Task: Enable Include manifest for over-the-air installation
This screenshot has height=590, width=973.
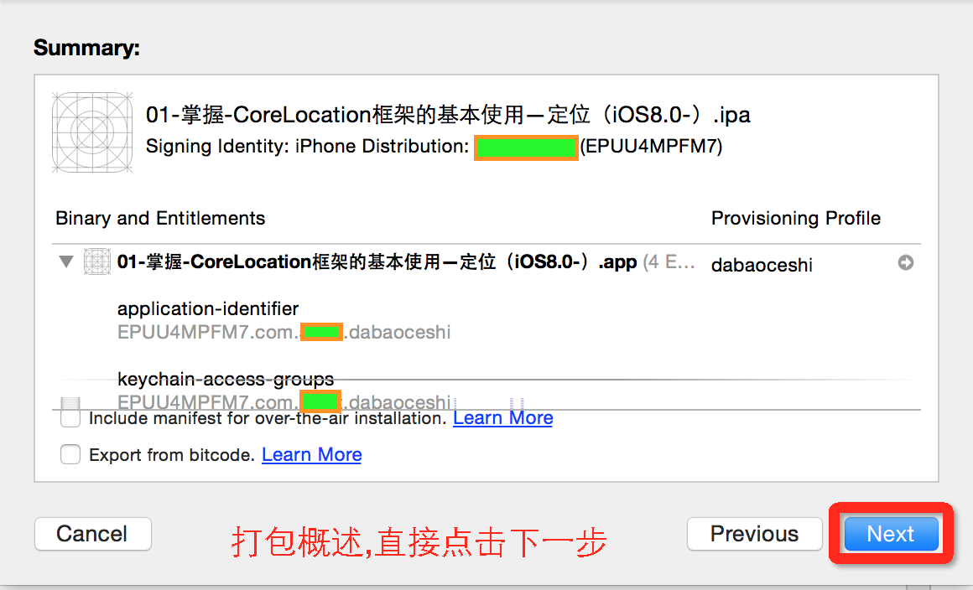Action: coord(70,417)
